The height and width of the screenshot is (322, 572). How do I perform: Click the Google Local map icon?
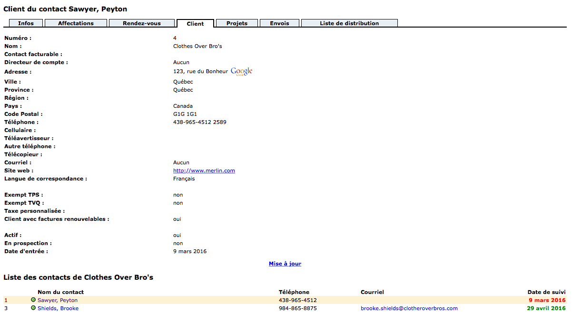click(x=241, y=72)
